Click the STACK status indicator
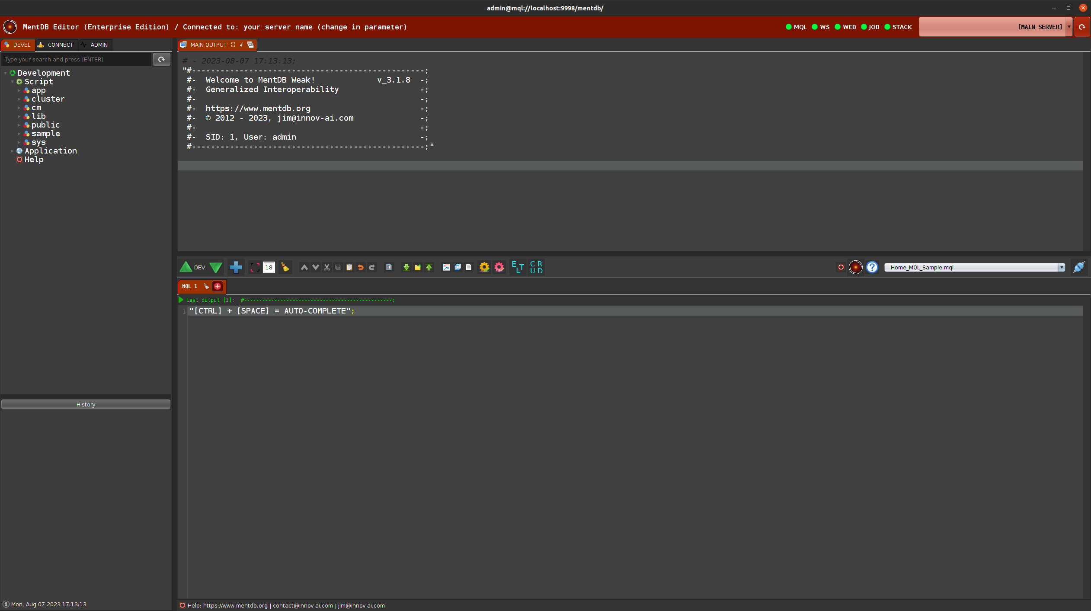This screenshot has height=611, width=1091. [x=898, y=27]
